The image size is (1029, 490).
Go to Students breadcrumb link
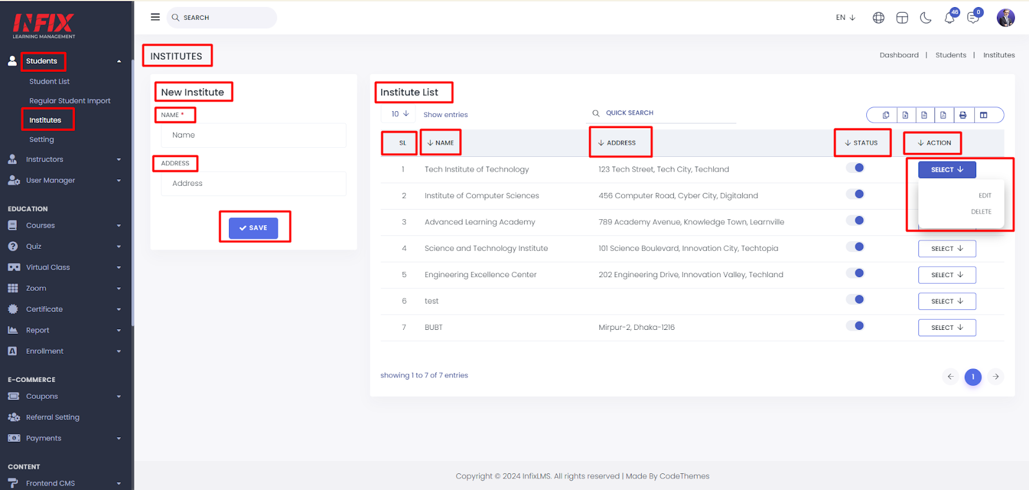[x=951, y=55]
